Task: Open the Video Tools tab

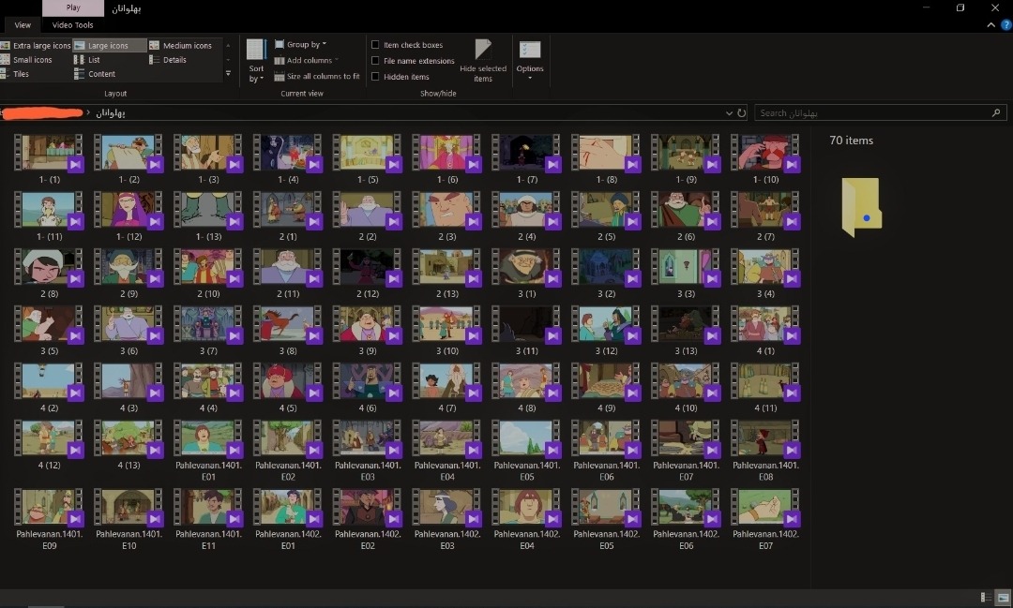Action: 72,25
